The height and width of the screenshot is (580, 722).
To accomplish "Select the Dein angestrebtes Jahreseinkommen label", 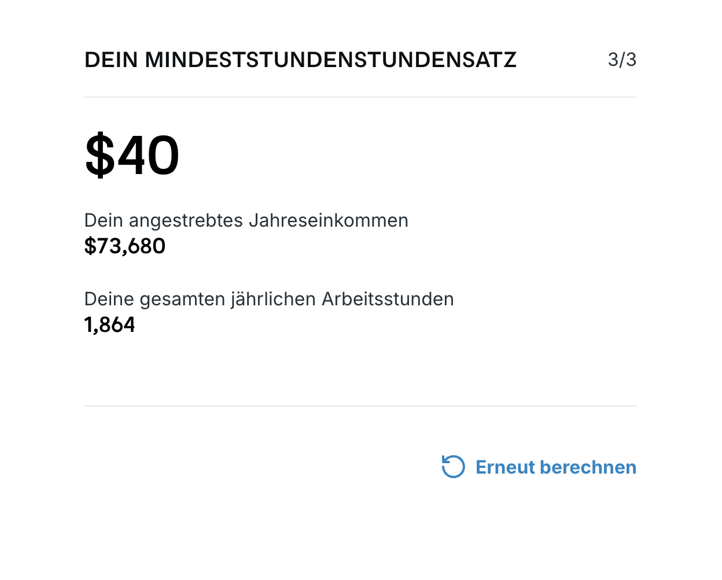I will click(x=246, y=220).
